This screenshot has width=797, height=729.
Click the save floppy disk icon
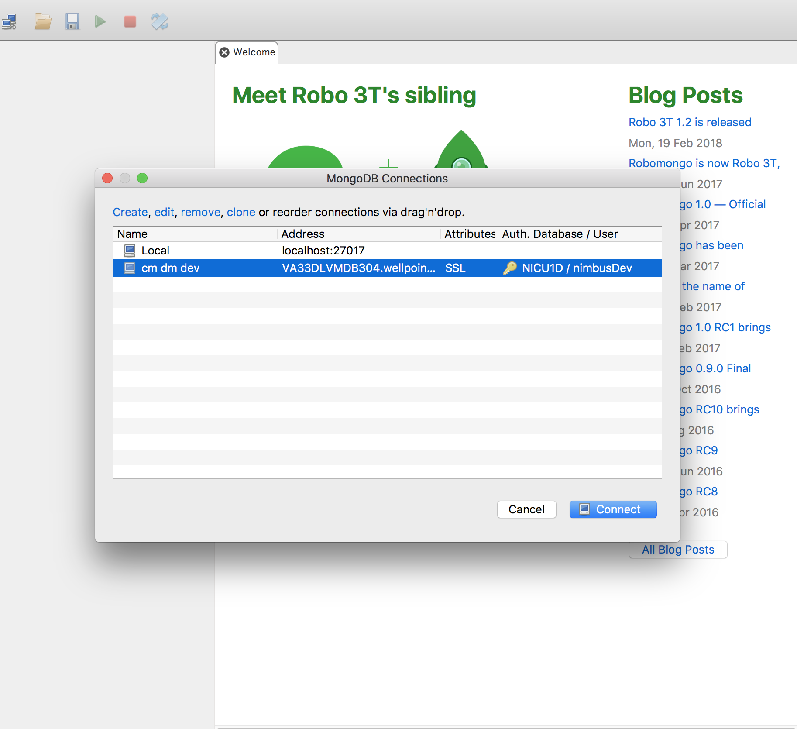click(72, 21)
